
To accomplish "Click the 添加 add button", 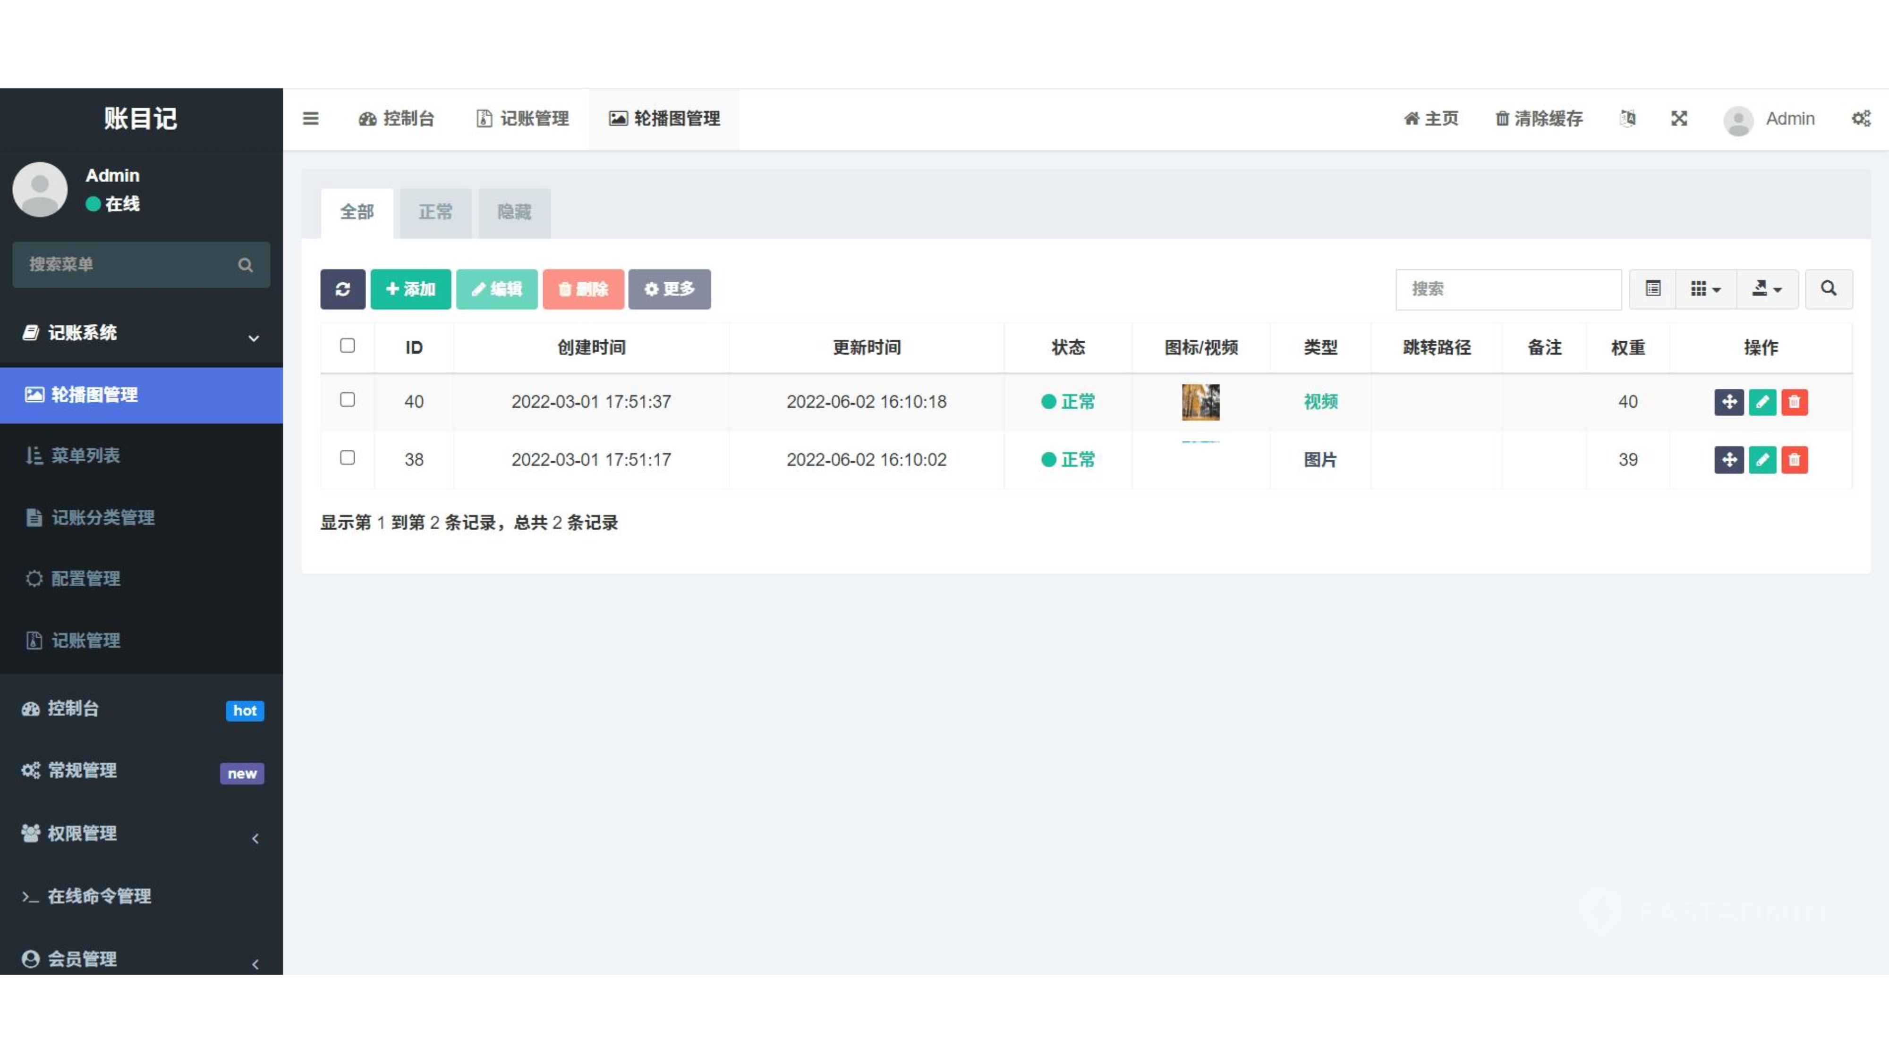I will coord(411,289).
